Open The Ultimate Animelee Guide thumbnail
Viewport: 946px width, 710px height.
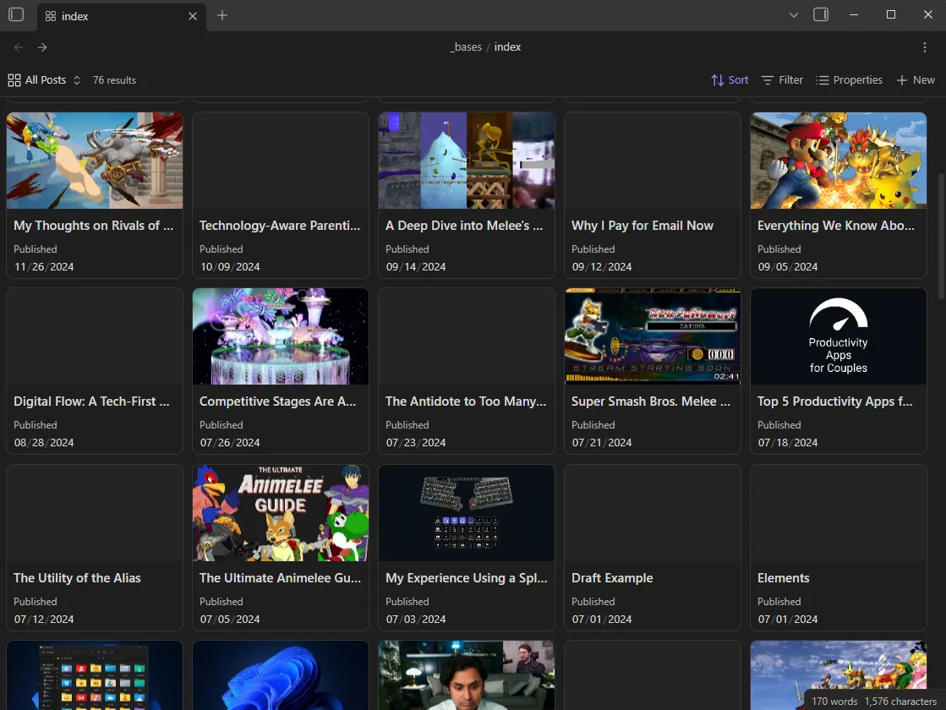280,513
